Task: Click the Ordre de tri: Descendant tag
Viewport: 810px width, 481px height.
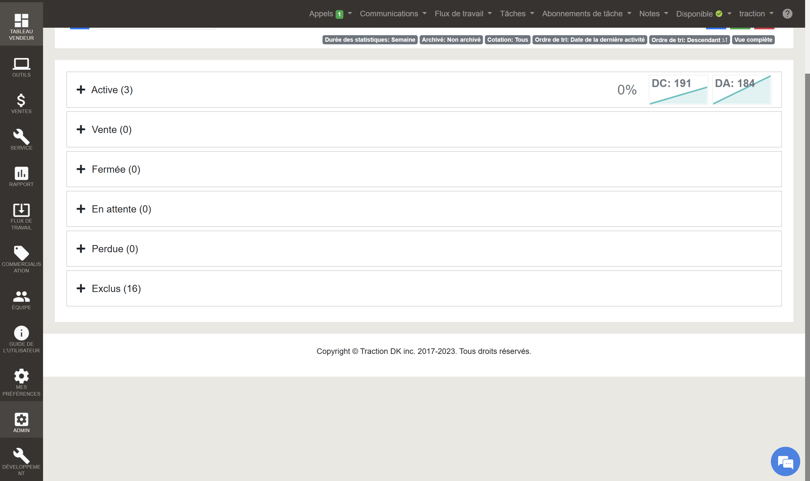Action: coord(689,40)
